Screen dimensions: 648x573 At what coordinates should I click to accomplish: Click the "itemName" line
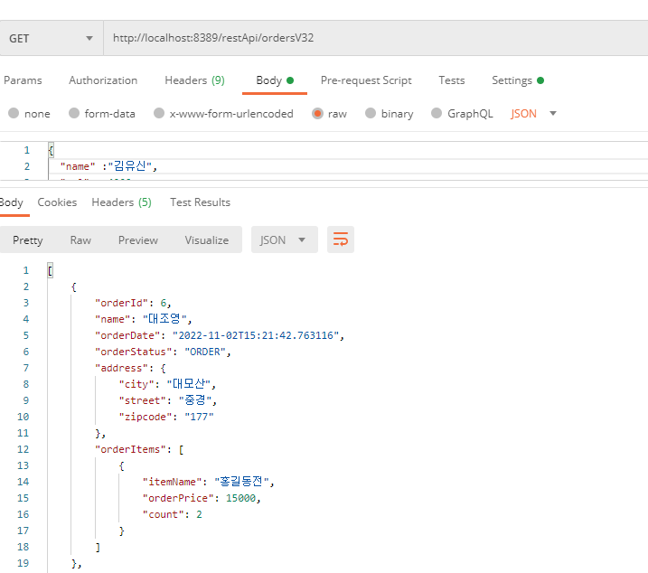coord(208,482)
